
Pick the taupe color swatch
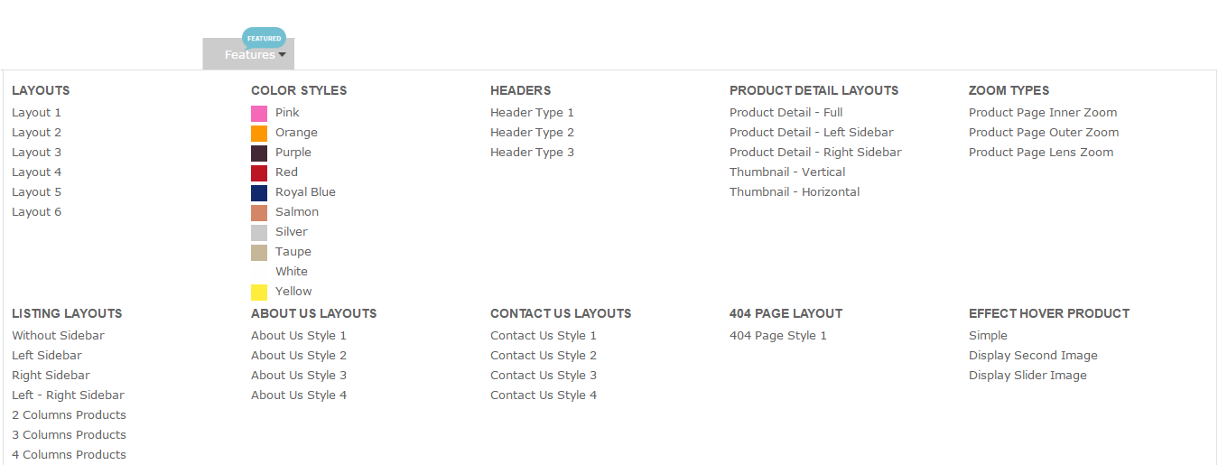259,253
